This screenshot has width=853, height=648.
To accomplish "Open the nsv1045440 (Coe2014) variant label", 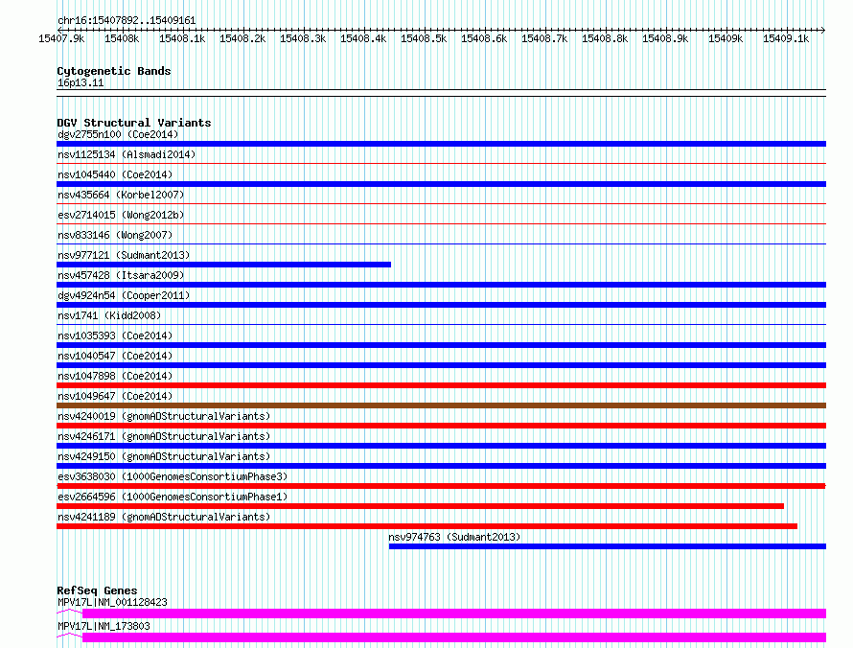I will coord(115,174).
